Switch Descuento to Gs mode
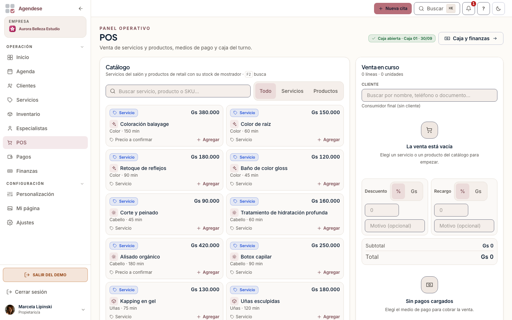 click(x=414, y=191)
